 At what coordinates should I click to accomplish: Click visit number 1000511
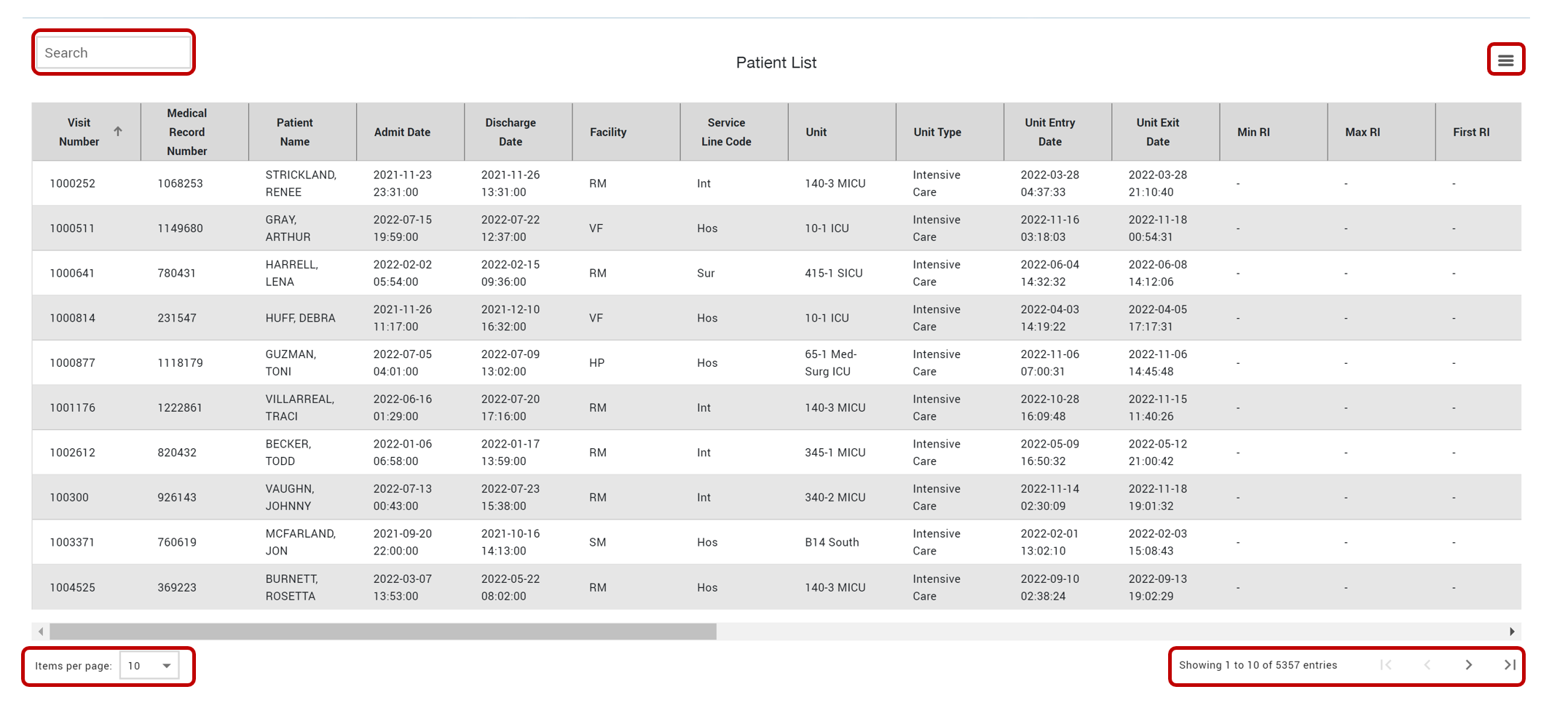click(72, 228)
